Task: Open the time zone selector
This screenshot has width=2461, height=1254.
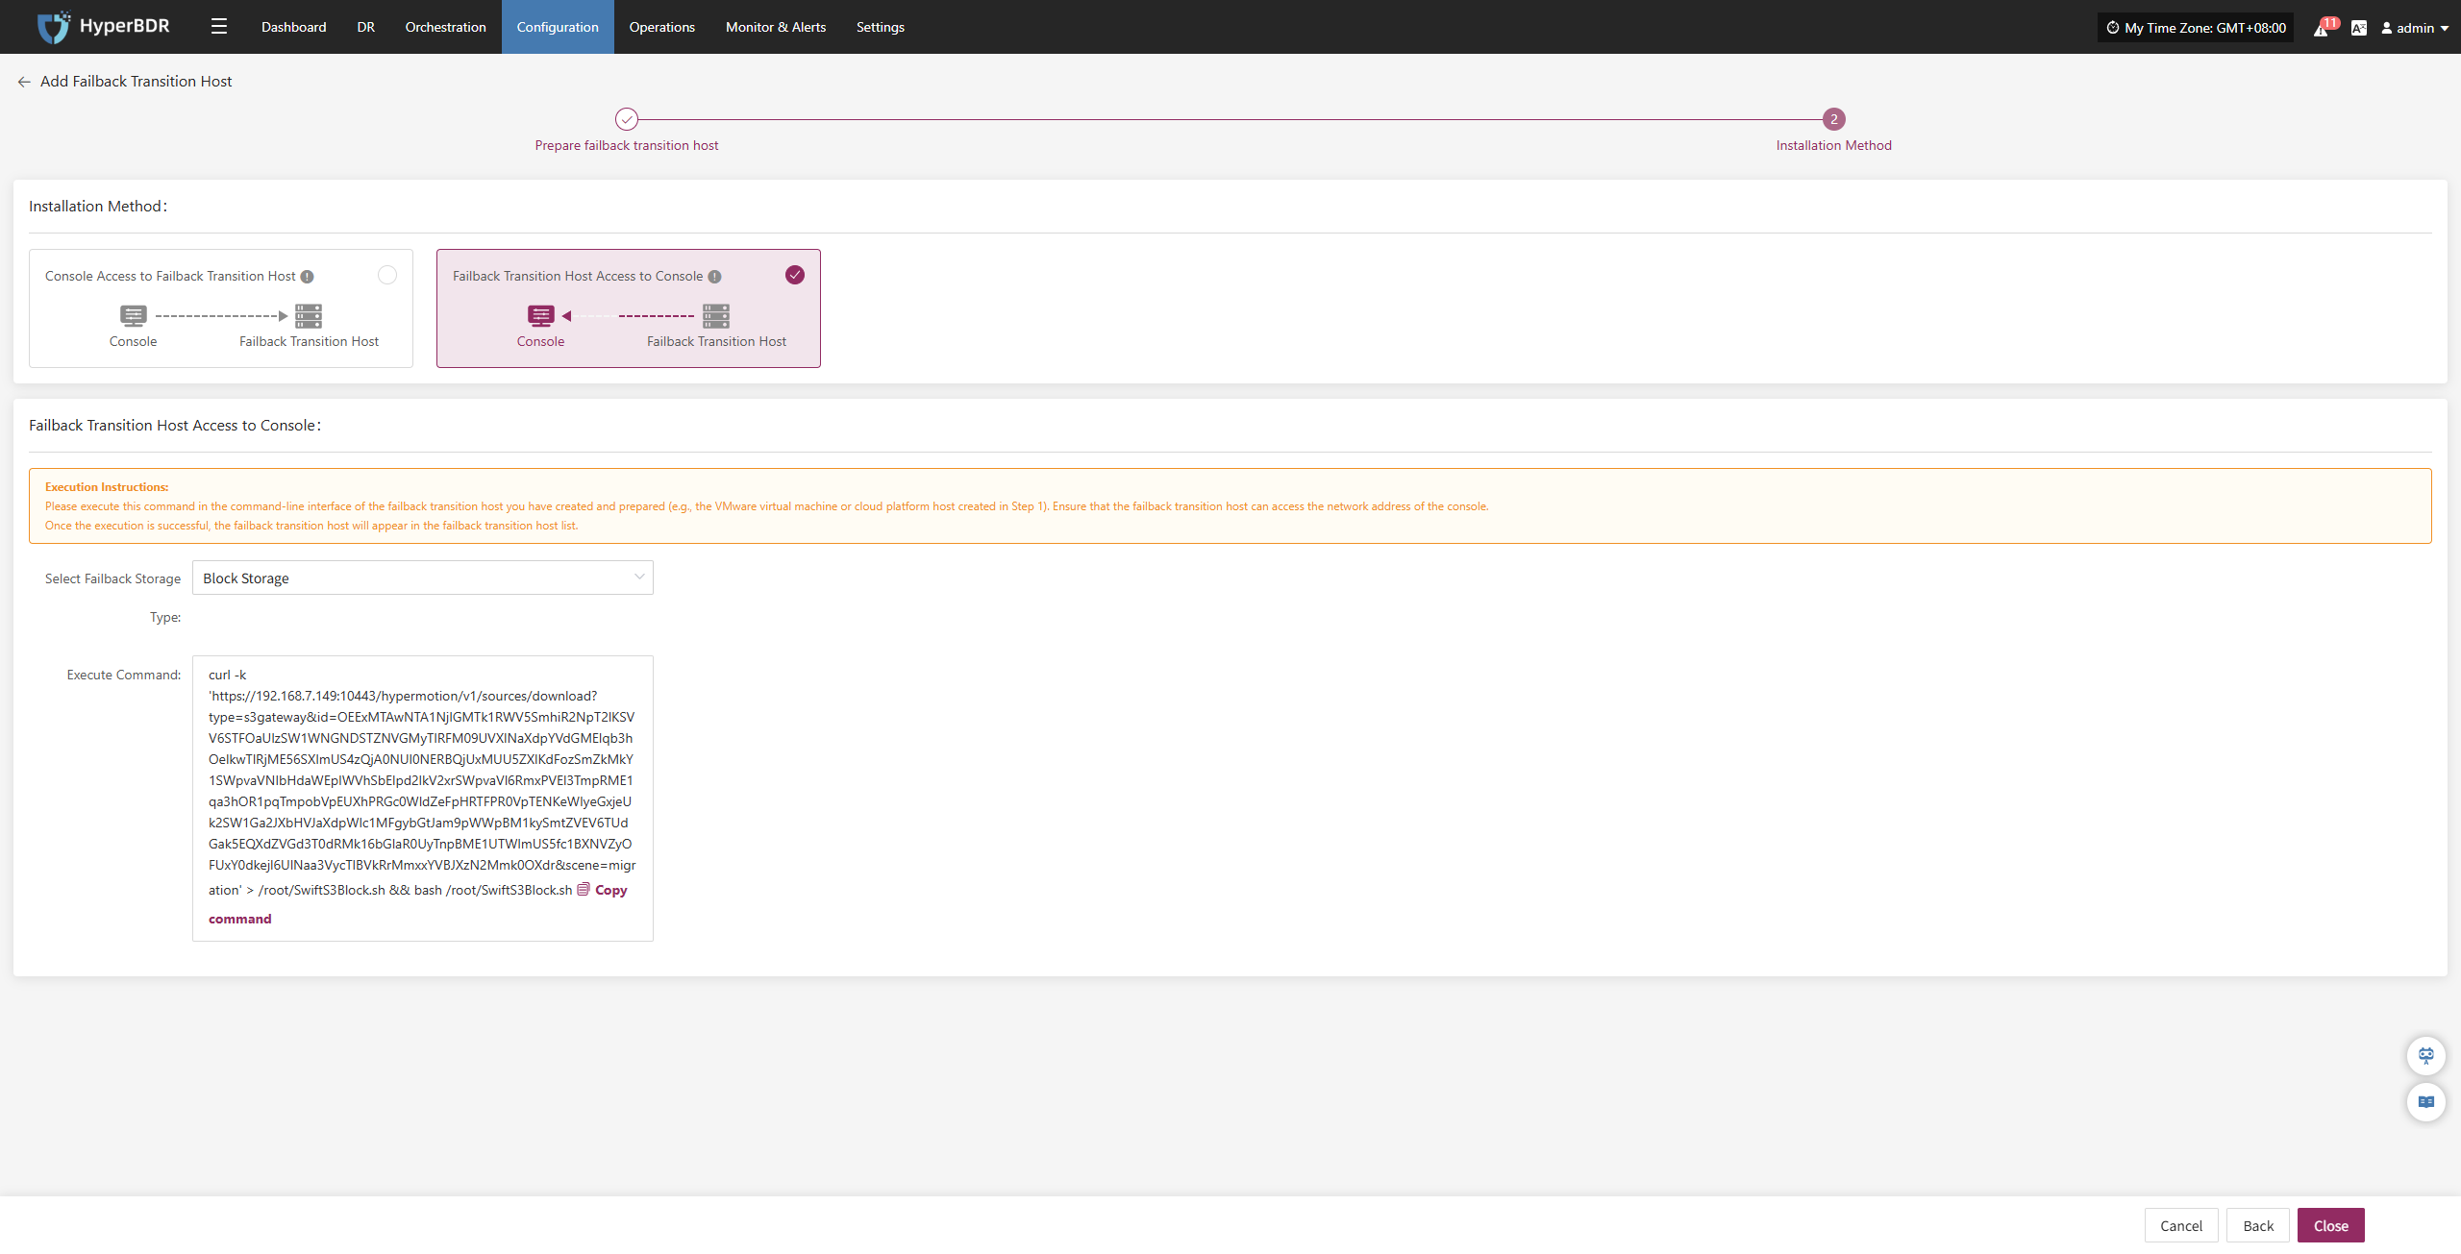Action: click(x=2195, y=28)
